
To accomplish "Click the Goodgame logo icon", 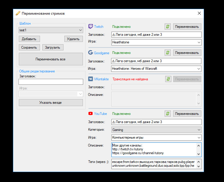I will point(91,53).
